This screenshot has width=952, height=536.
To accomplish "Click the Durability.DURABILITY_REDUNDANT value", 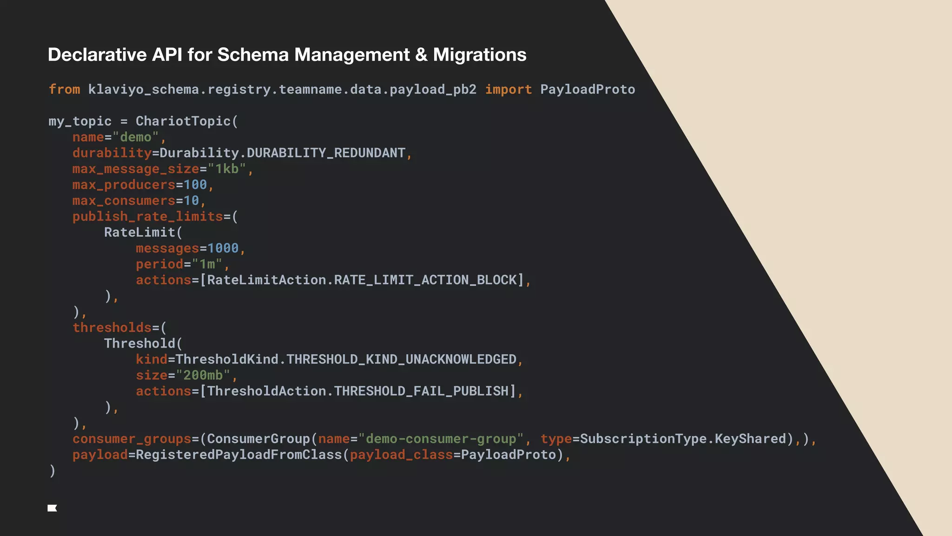I will pos(282,153).
